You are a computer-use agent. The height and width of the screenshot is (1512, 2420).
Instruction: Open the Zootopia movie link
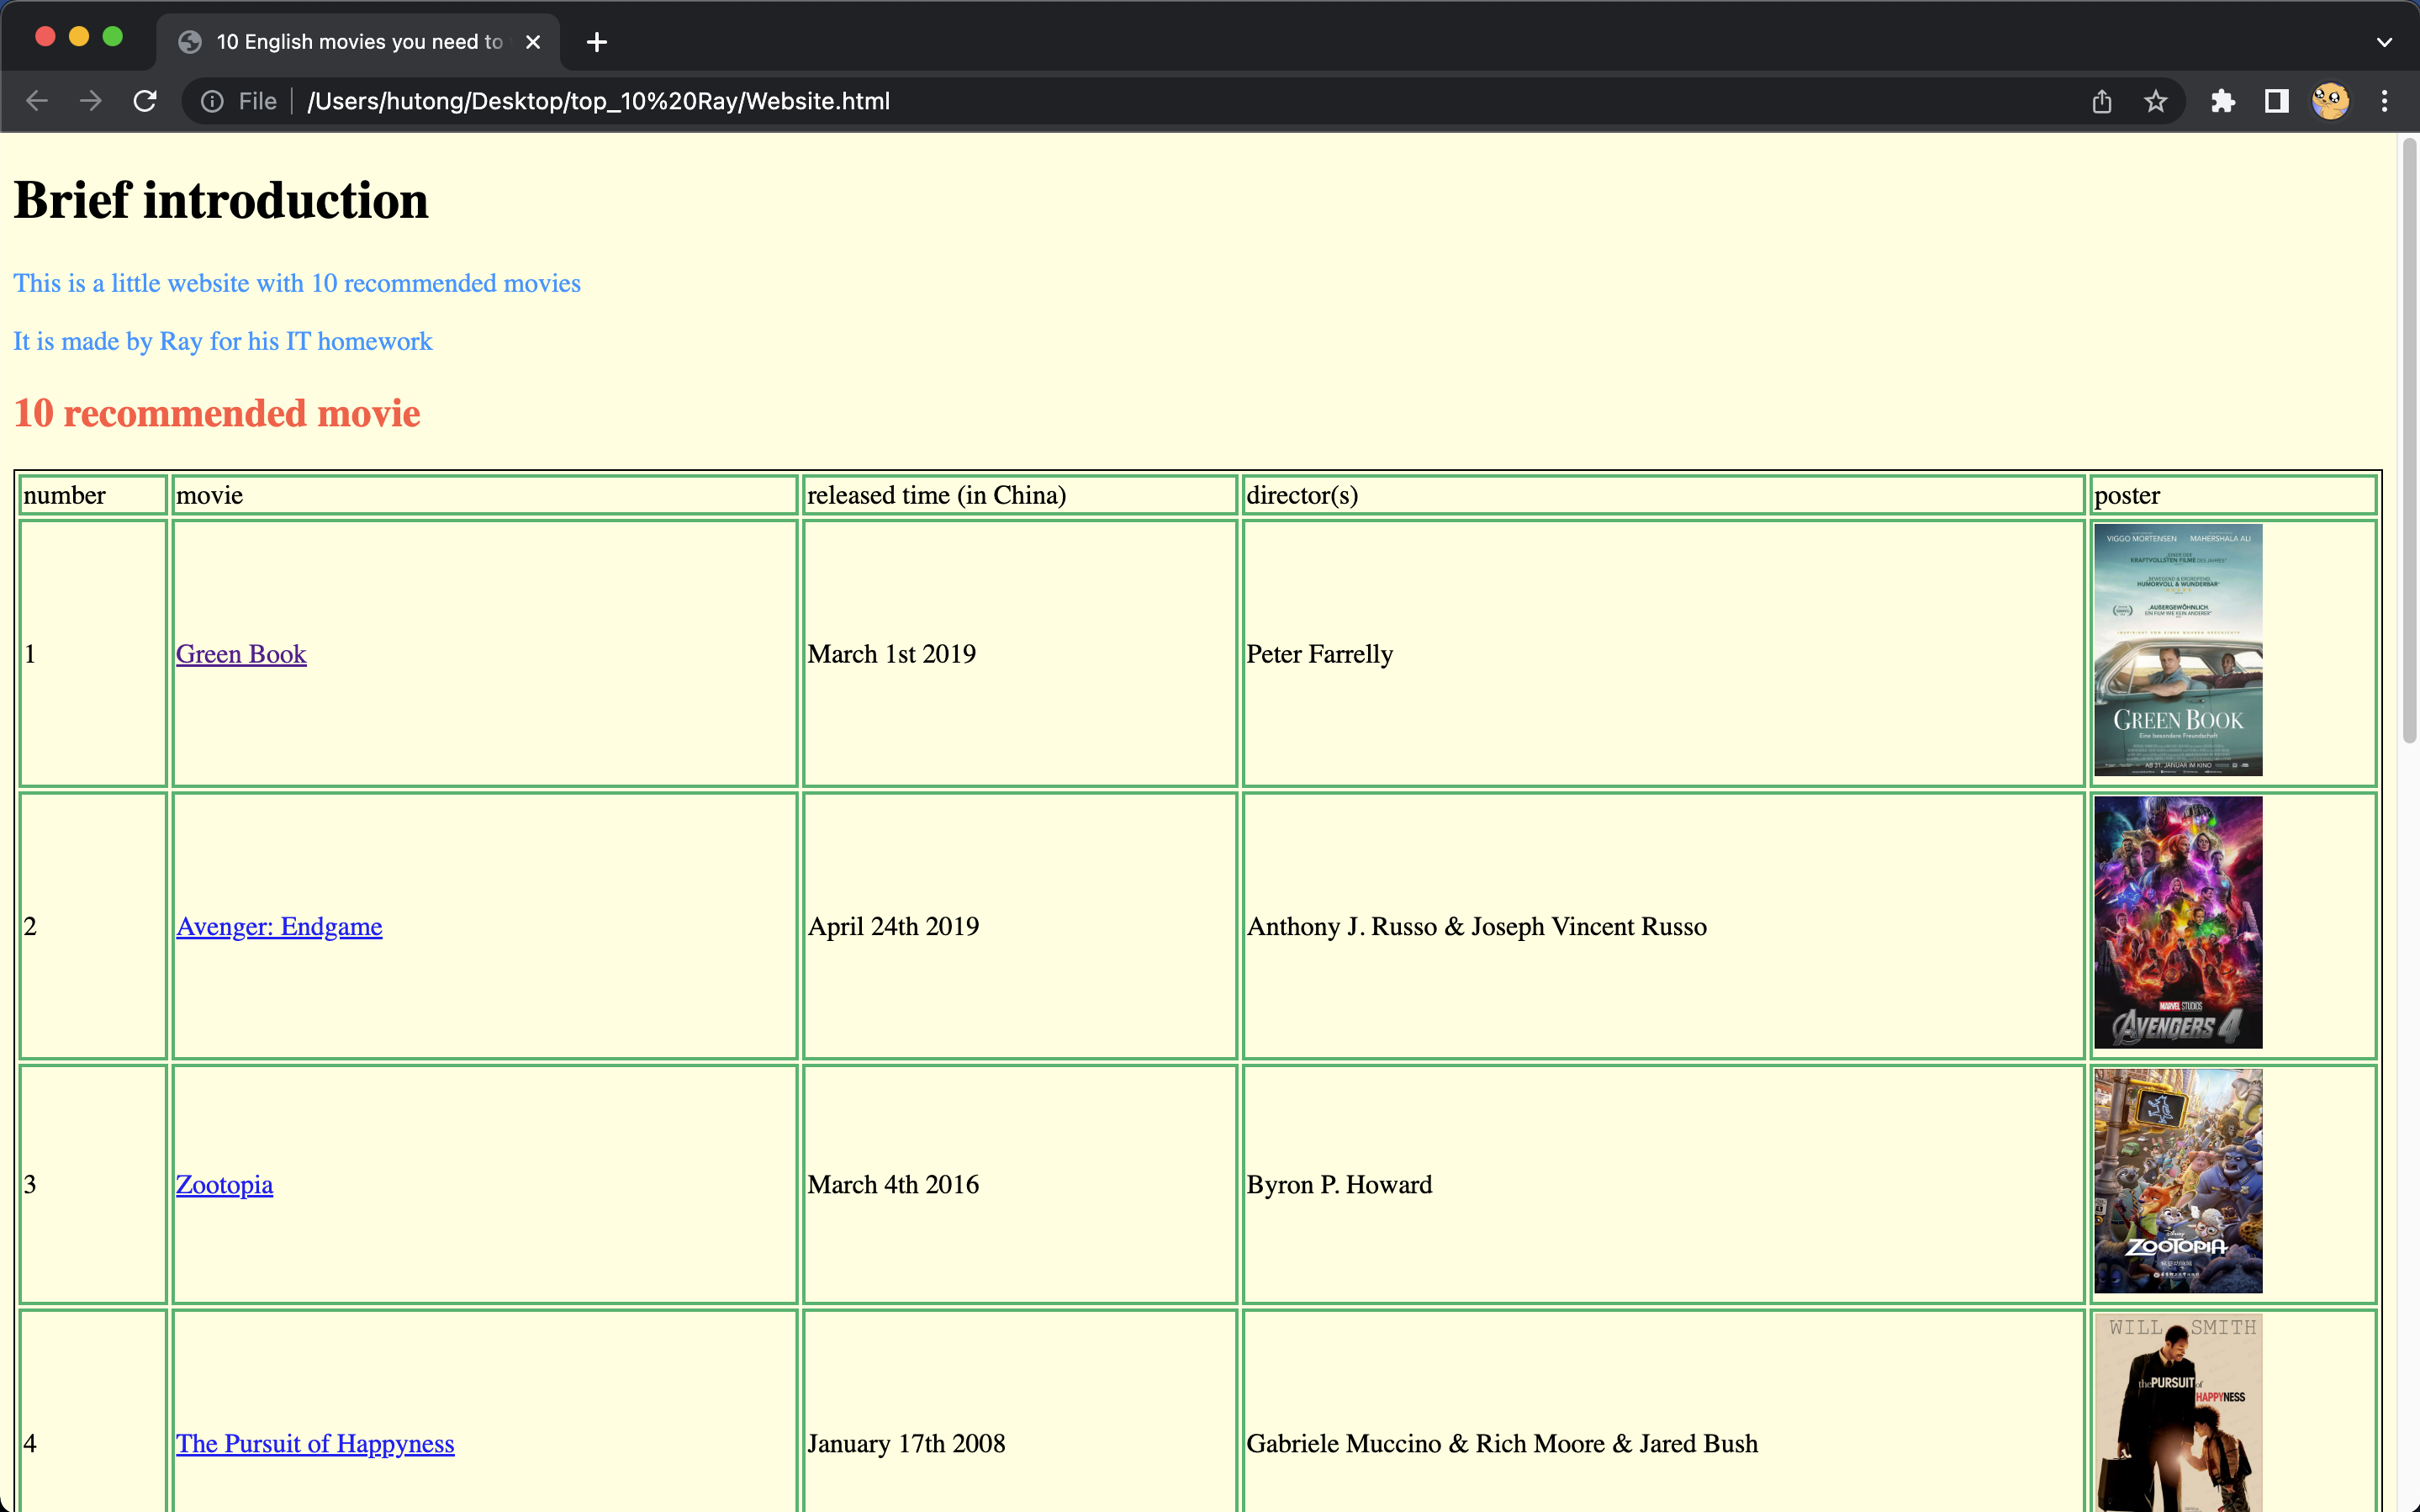[x=224, y=1185]
